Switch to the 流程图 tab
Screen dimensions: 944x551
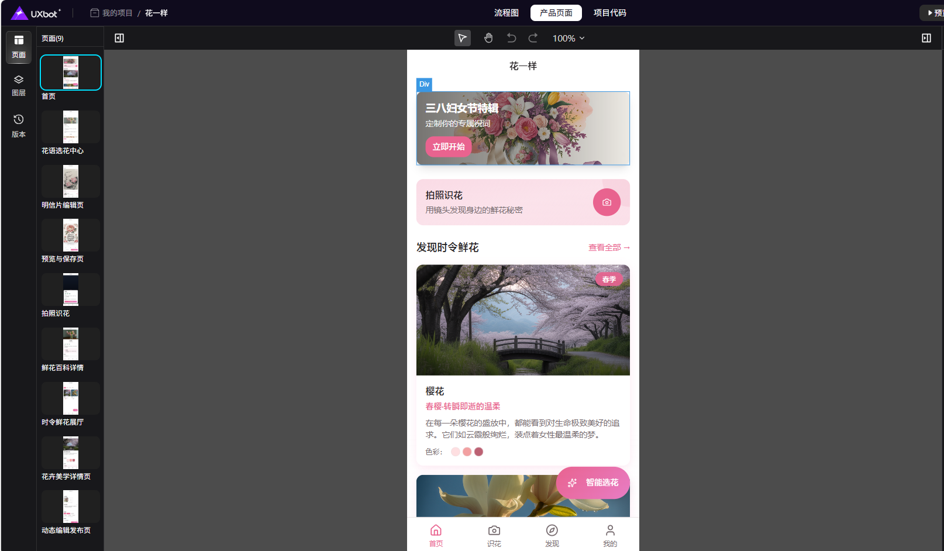(506, 13)
